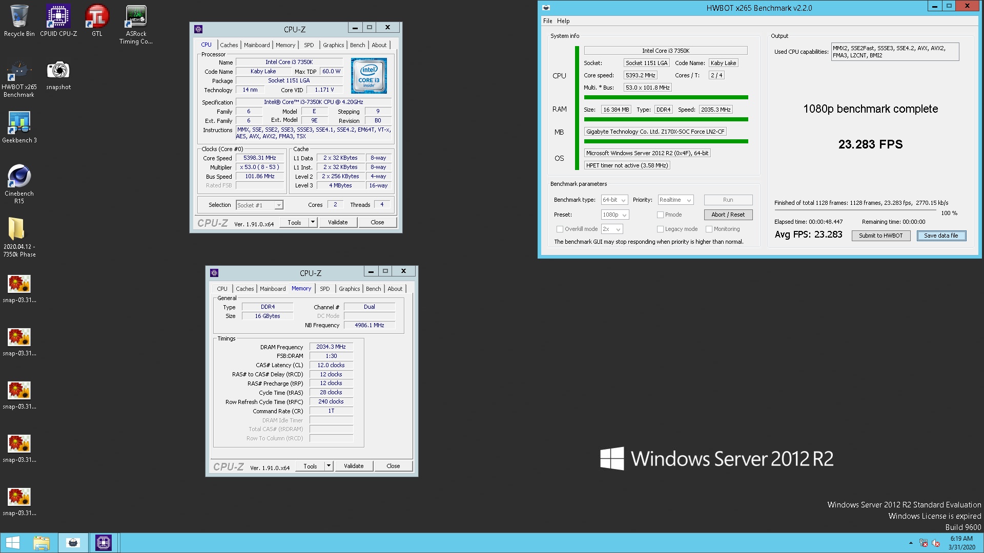This screenshot has height=553, width=984.
Task: Switch to Mainboard tab in upper CPU-Z
Action: click(x=257, y=45)
